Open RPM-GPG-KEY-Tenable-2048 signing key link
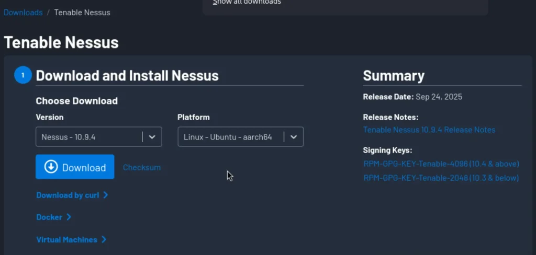 pyautogui.click(x=441, y=178)
